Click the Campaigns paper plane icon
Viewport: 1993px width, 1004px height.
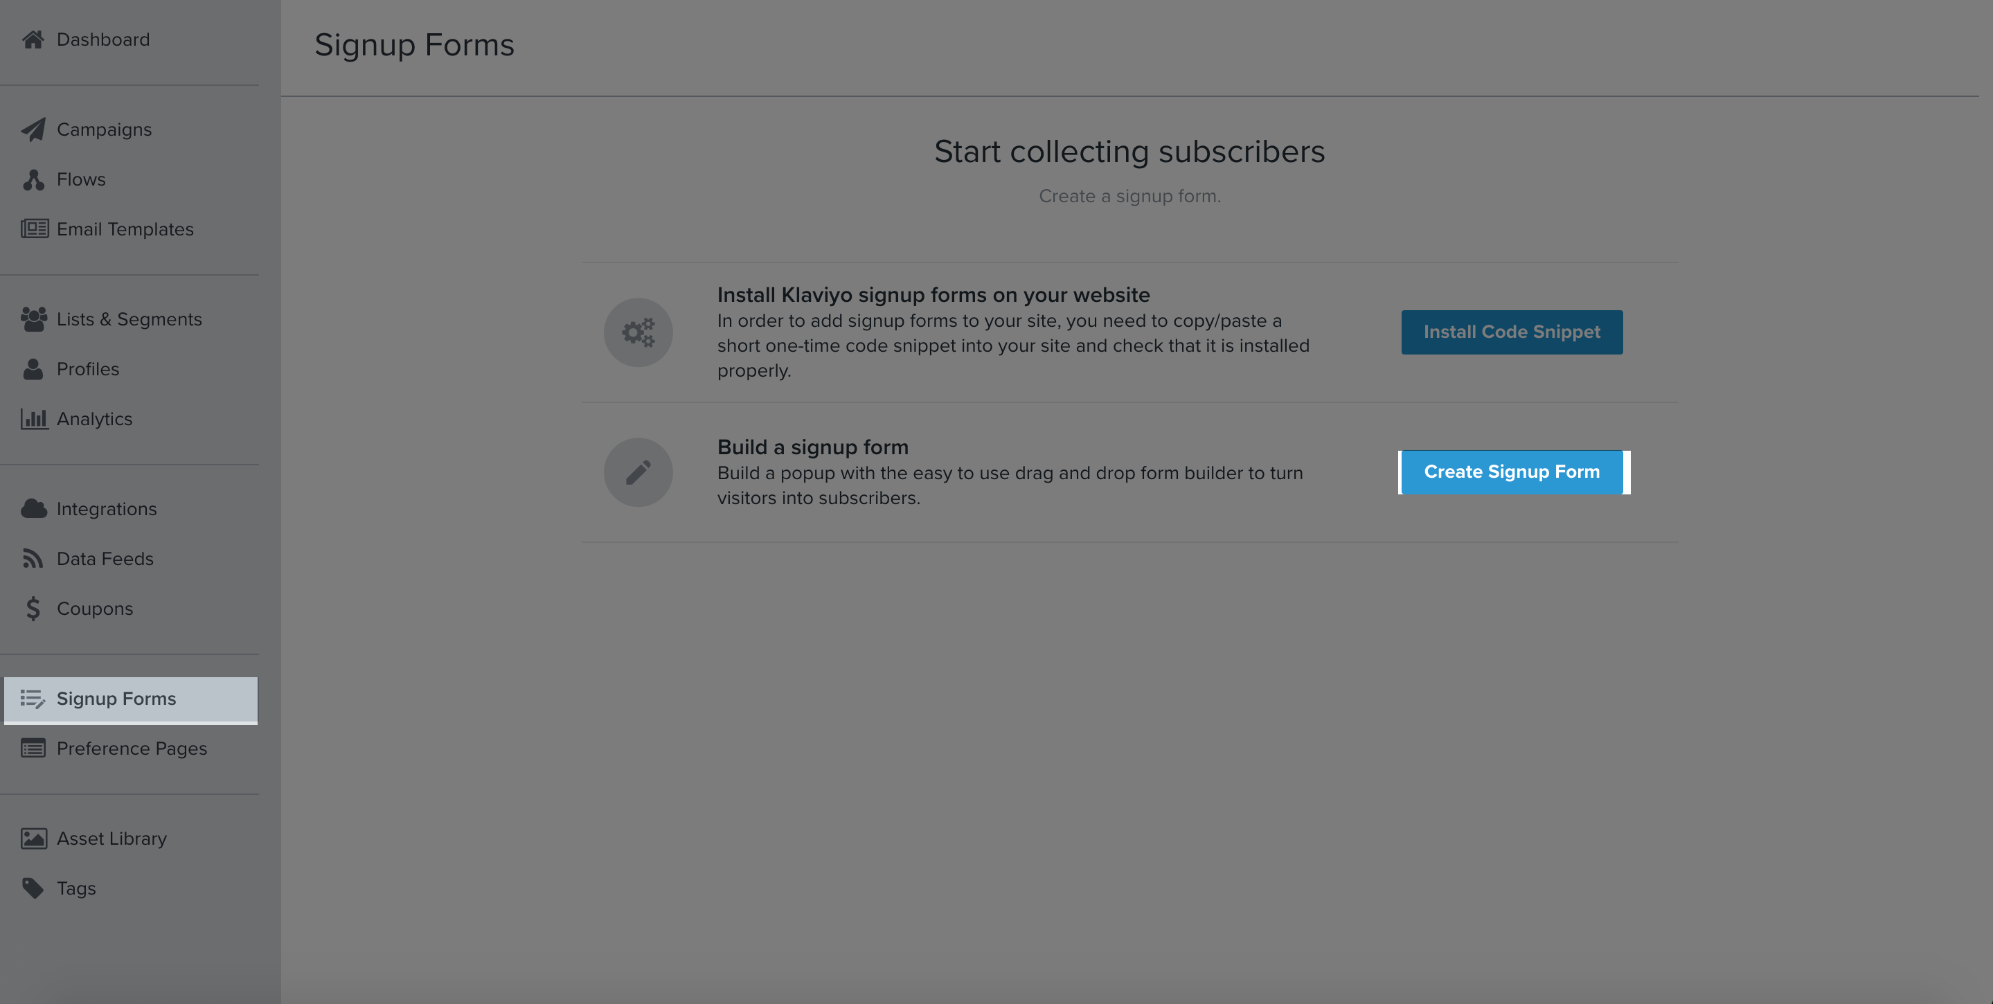pyautogui.click(x=33, y=129)
